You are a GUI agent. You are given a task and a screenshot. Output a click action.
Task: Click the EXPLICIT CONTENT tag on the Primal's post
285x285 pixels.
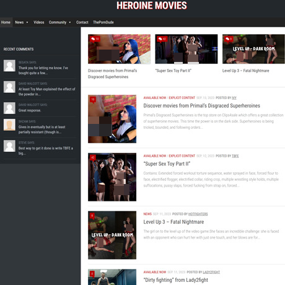[182, 98]
